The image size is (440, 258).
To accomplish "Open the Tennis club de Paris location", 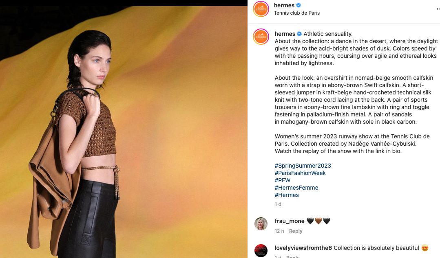I will pos(296,13).
